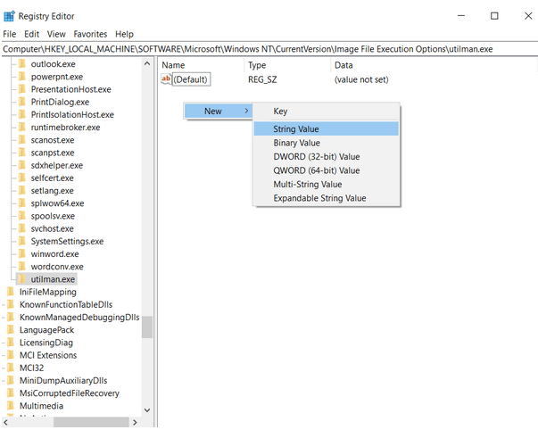Screen dimensions: 538x430
Task: Click the horizontal scrollbar thumb in tree
Action: point(91,422)
